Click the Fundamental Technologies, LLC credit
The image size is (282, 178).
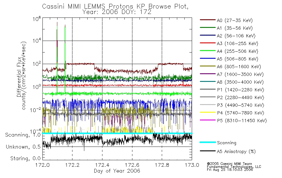(234, 166)
